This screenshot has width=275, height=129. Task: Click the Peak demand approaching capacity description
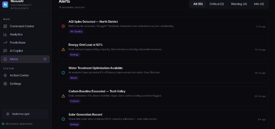pos(115,49)
